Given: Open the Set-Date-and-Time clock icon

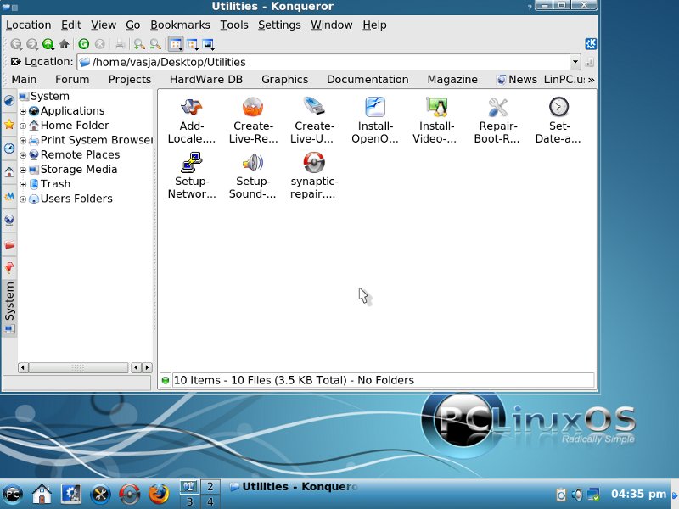Looking at the screenshot, I should [558, 107].
